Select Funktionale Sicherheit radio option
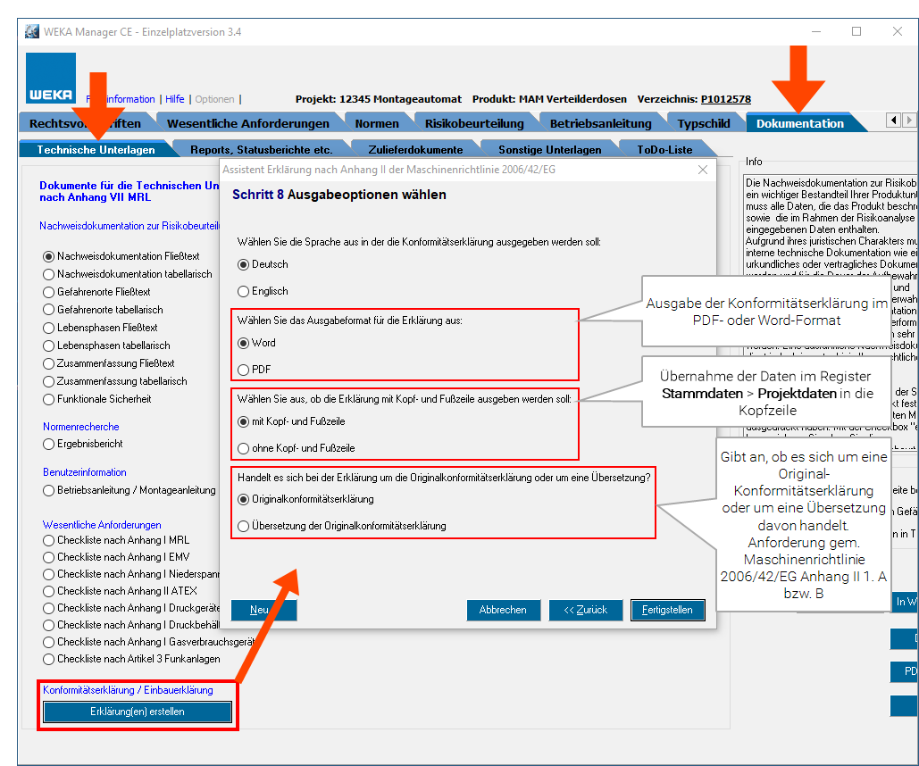The width and height of the screenshot is (919, 766). click(49, 399)
